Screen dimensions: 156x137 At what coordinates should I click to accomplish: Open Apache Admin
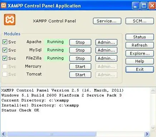coord(106,42)
